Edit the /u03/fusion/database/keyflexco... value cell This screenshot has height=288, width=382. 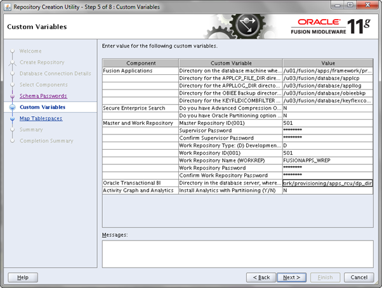coord(327,101)
